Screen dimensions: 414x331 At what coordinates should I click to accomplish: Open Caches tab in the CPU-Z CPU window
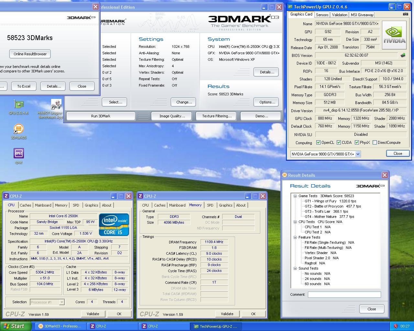(x=26, y=205)
